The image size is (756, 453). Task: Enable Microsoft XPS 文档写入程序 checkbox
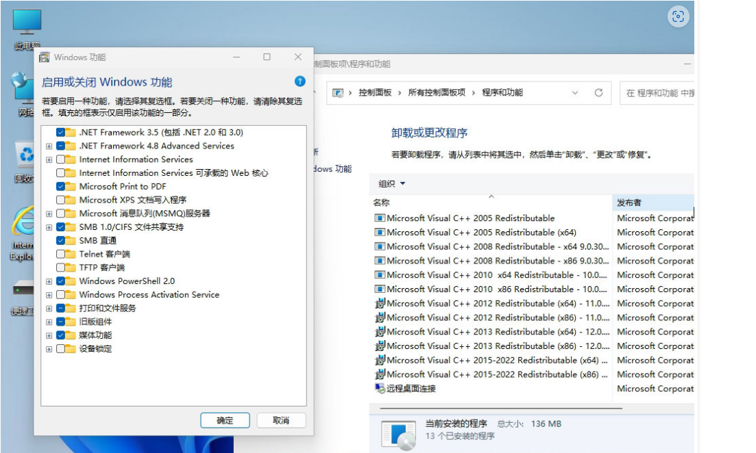[x=60, y=200]
